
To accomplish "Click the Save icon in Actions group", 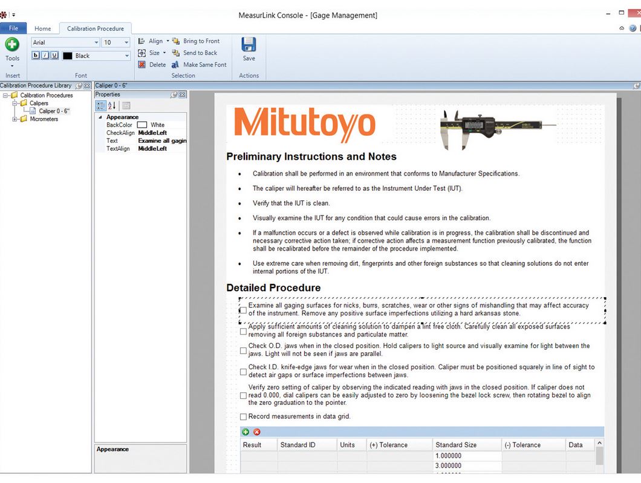I will pyautogui.click(x=249, y=45).
